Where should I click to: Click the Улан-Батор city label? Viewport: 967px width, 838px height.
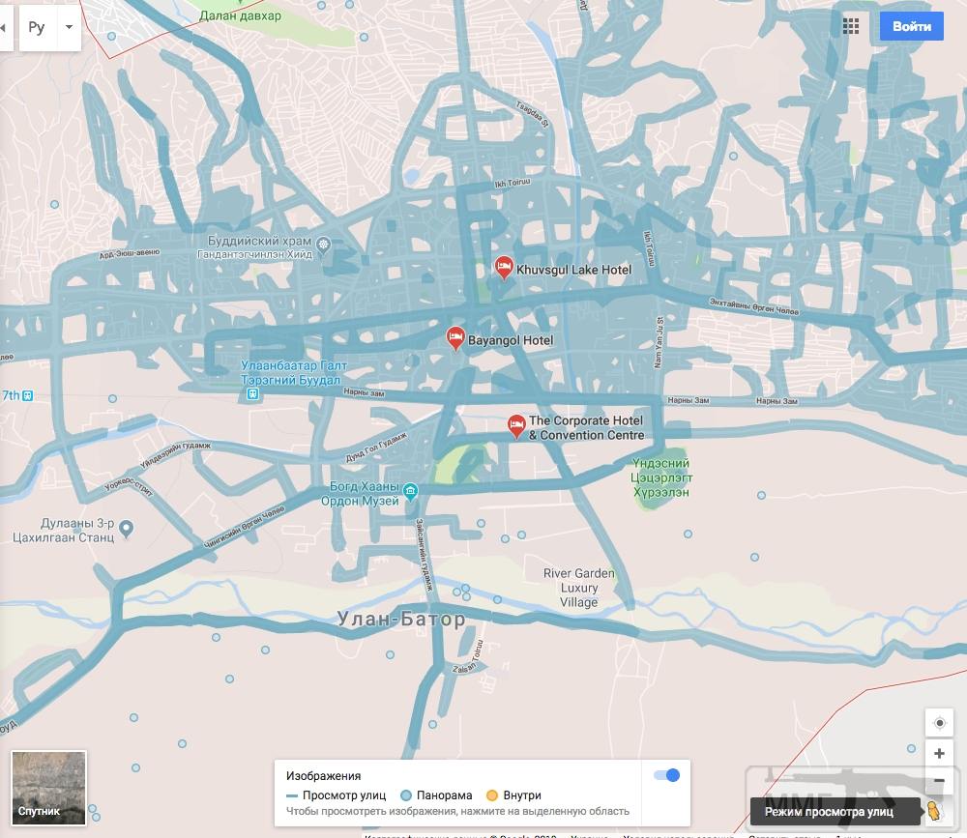401,620
